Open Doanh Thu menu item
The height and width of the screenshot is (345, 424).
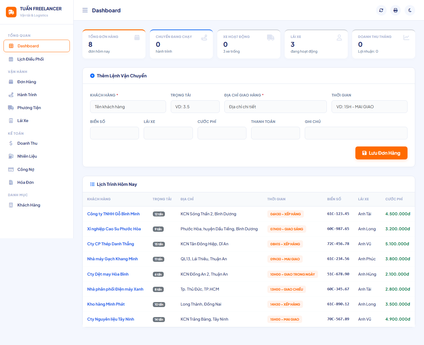pyautogui.click(x=37, y=143)
